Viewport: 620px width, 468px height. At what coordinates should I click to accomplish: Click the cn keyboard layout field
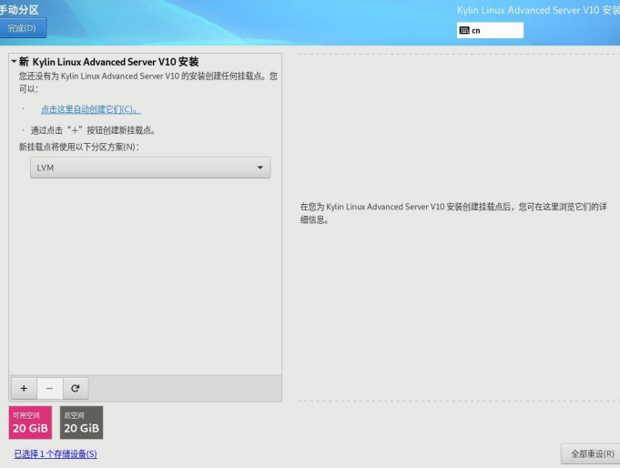click(490, 30)
